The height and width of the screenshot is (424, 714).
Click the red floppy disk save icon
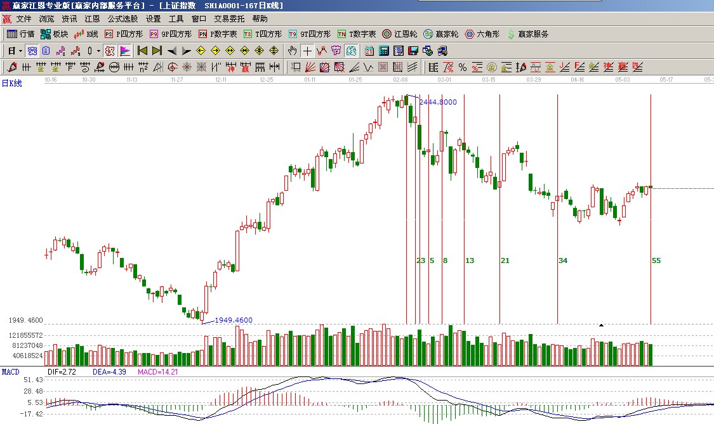pos(413,51)
